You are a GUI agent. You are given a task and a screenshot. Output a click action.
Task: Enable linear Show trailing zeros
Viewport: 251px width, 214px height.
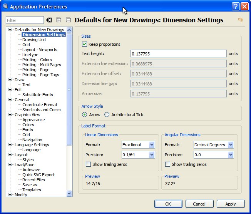click(x=89, y=164)
